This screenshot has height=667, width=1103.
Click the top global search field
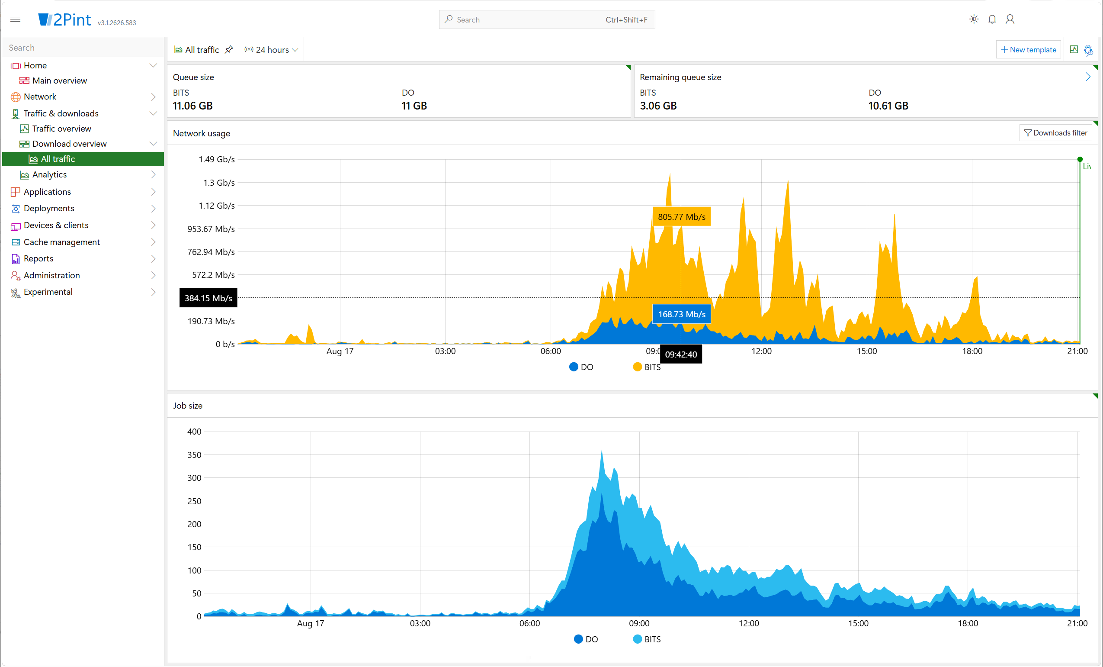547,19
